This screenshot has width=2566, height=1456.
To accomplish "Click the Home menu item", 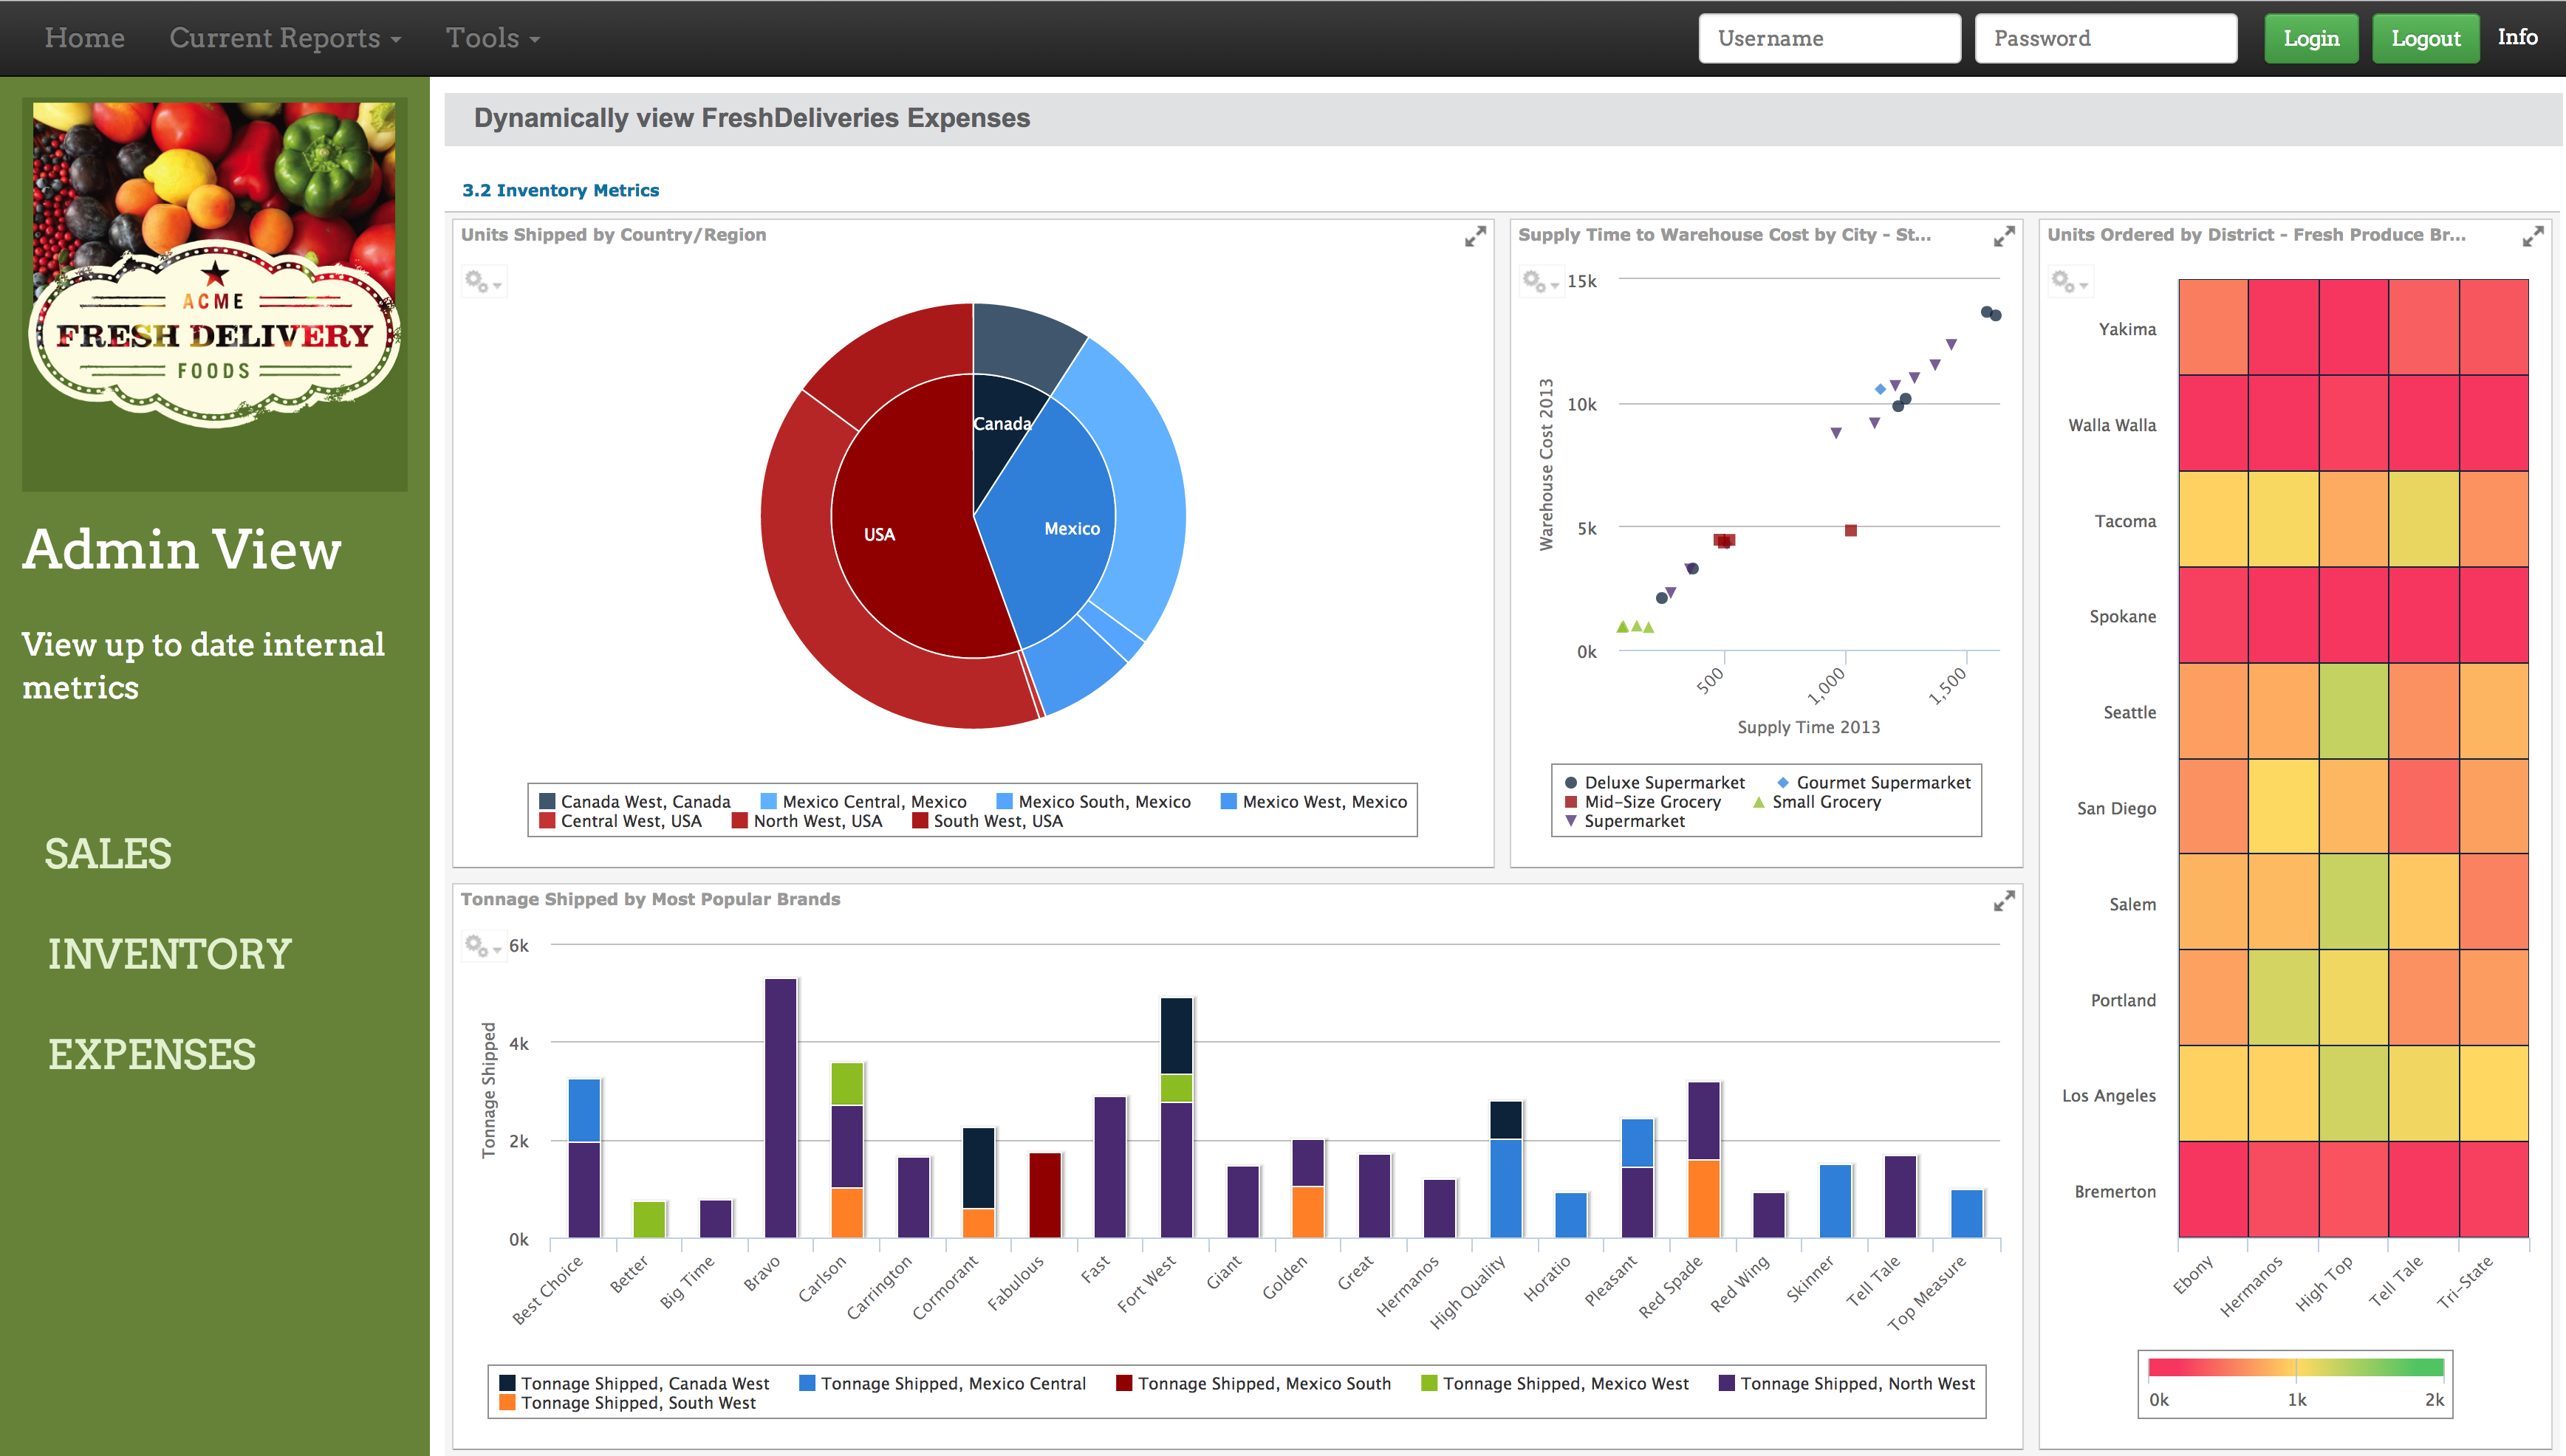I will point(81,37).
